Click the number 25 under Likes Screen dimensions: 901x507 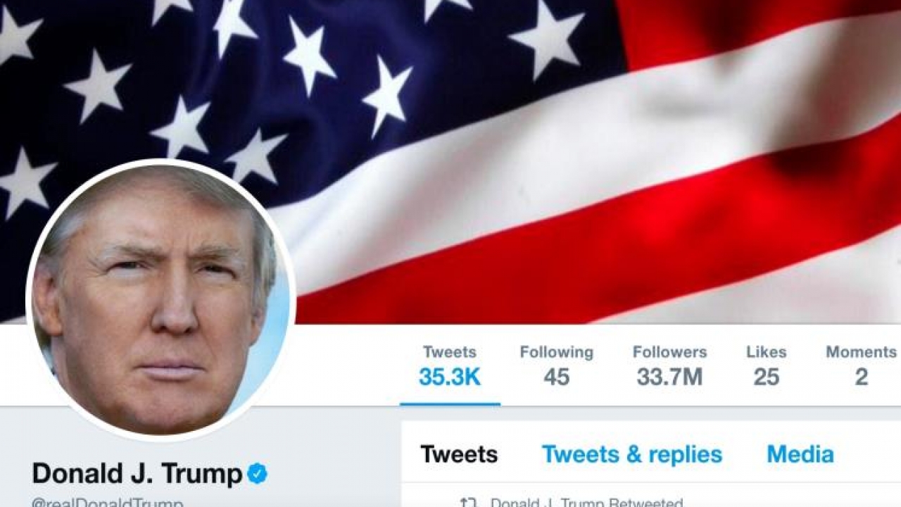tap(767, 377)
